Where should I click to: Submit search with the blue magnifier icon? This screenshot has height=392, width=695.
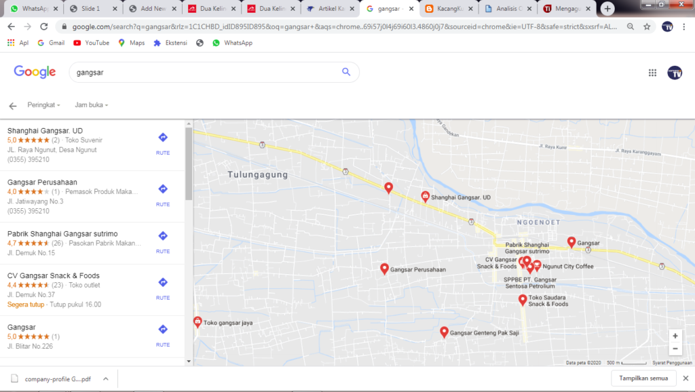(x=346, y=72)
